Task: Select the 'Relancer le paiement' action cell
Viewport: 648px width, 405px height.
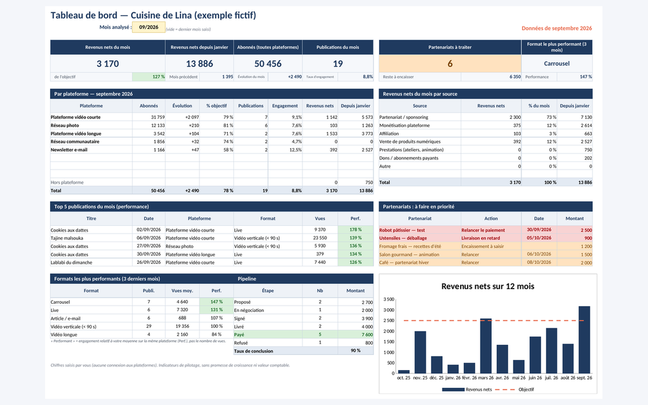Action: pos(491,230)
